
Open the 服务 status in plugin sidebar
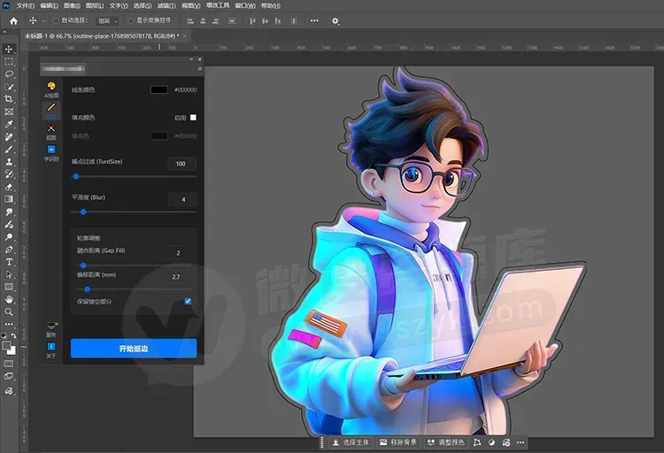click(51, 329)
